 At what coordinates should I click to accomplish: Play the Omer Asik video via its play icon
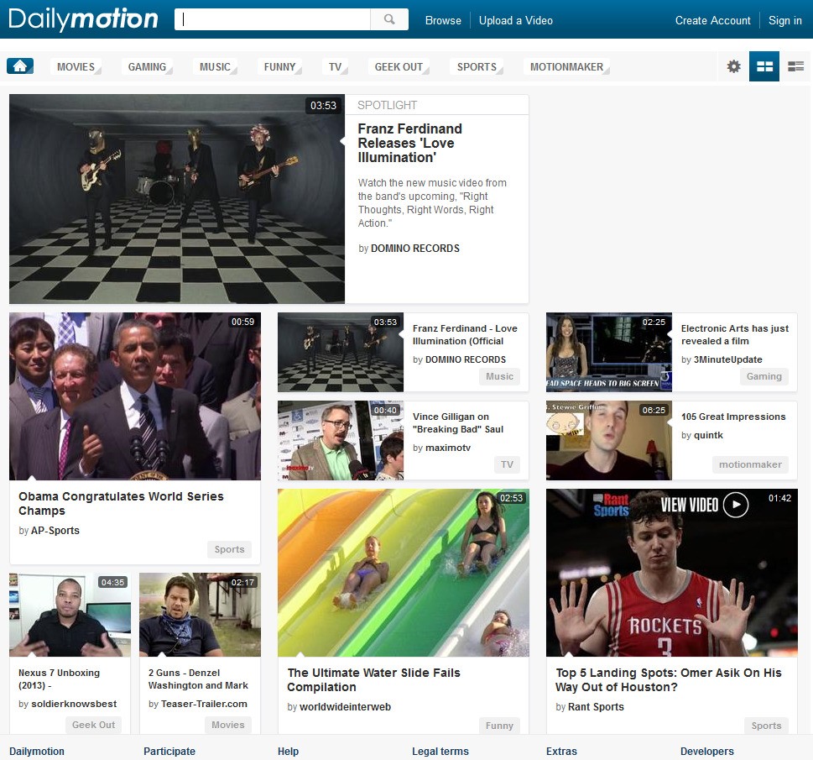tap(737, 506)
